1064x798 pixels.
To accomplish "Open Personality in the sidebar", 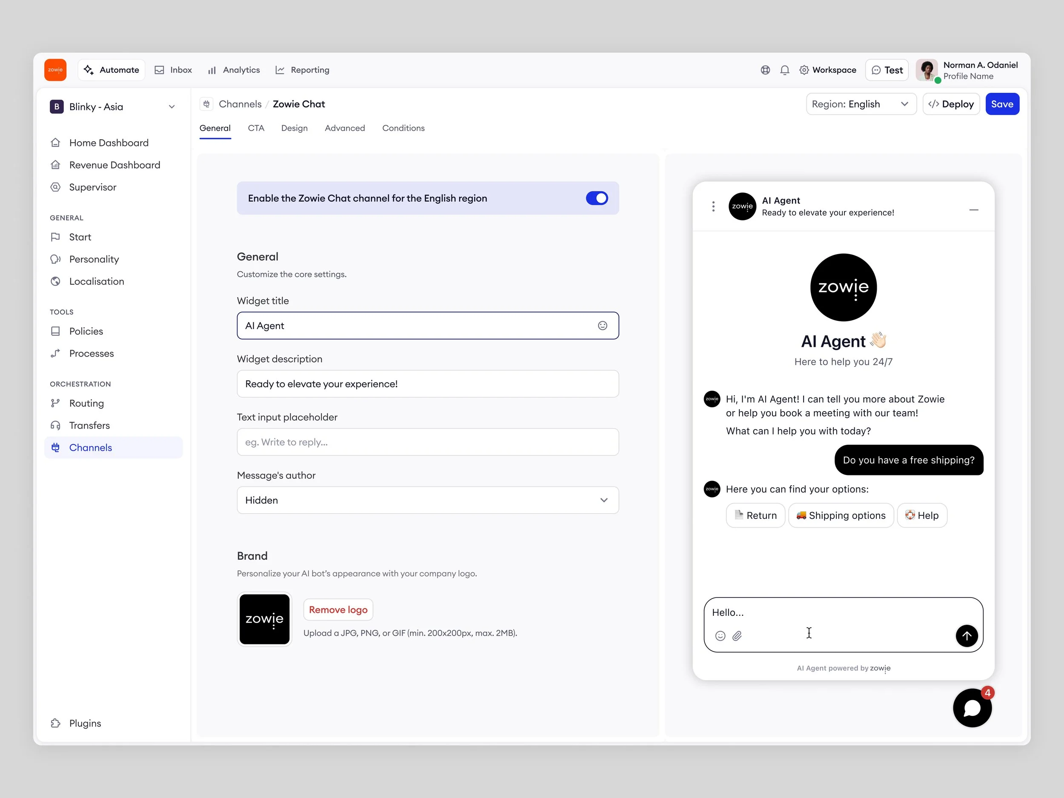I will 94,259.
